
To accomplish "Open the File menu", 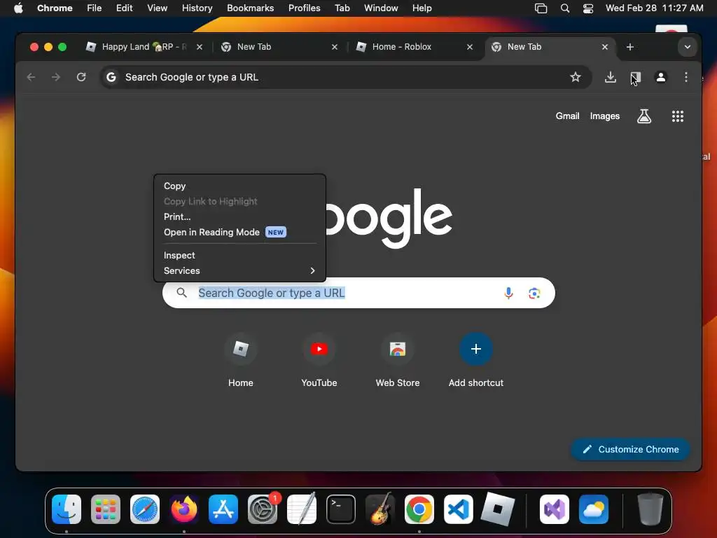I will point(95,8).
